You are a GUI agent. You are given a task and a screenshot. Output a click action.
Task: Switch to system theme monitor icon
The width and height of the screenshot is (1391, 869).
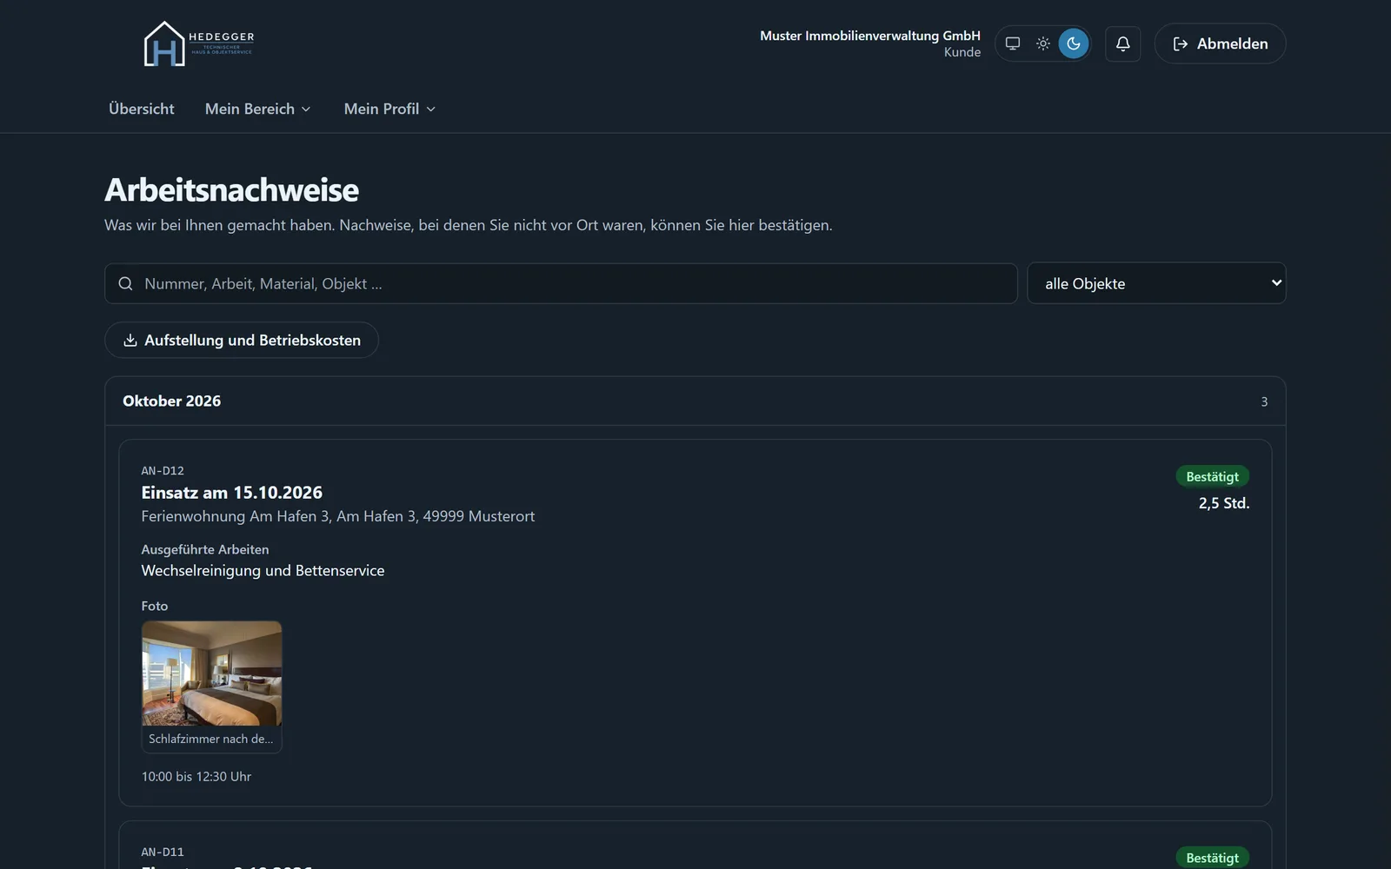tap(1013, 43)
